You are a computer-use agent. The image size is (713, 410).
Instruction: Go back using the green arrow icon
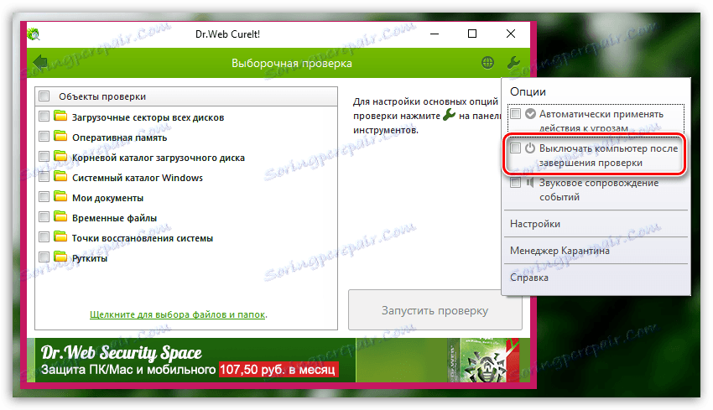click(41, 63)
